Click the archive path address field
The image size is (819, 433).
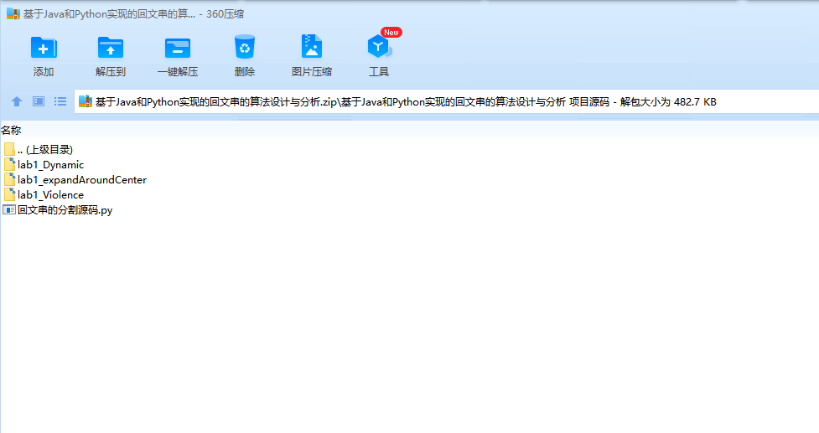click(x=447, y=101)
